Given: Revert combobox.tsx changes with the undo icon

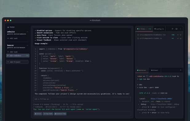Looking at the screenshot, I should click(x=180, y=35).
